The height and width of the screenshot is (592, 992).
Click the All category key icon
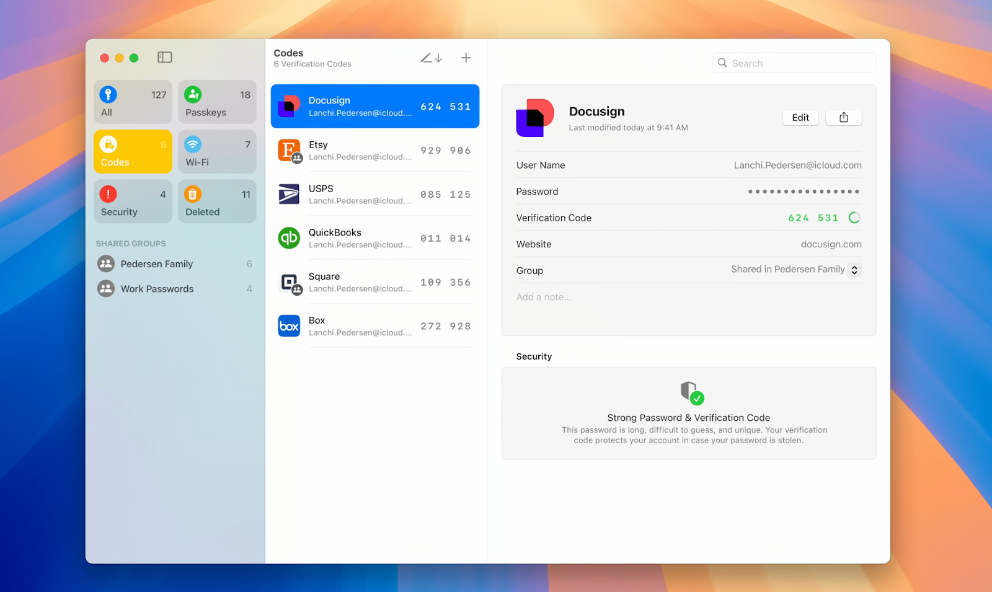[108, 94]
